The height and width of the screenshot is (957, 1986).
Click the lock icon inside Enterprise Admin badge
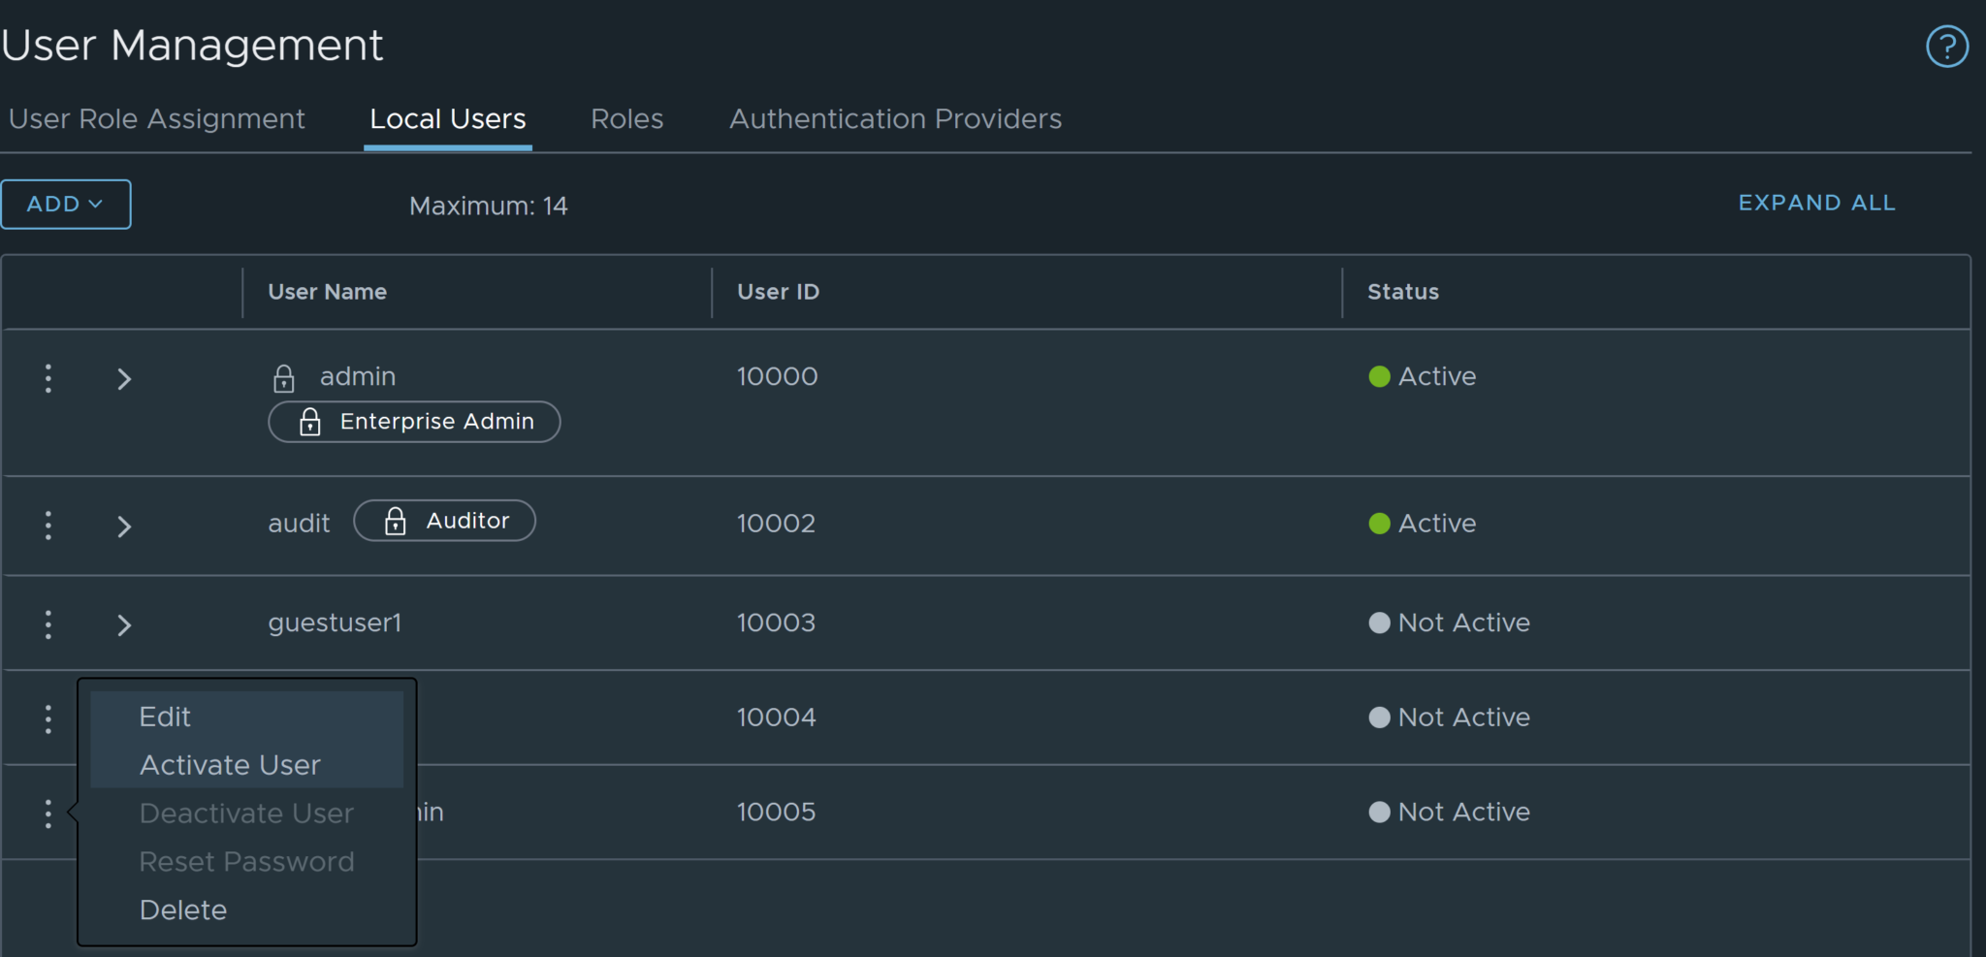click(310, 422)
